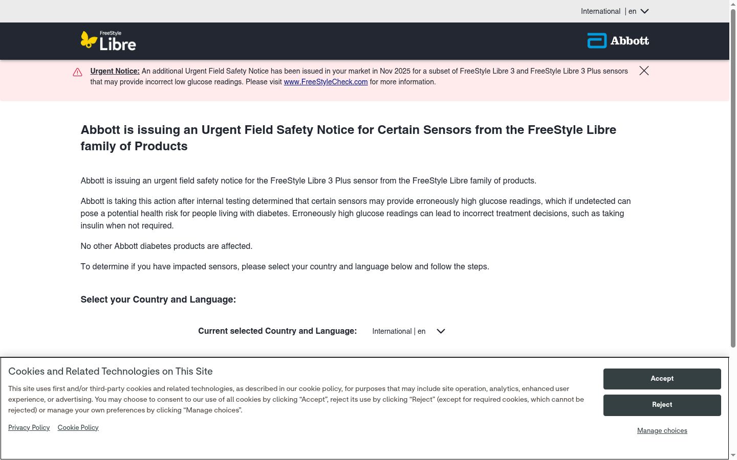Dismiss the urgent notice banner
737x460 pixels.
coord(644,71)
